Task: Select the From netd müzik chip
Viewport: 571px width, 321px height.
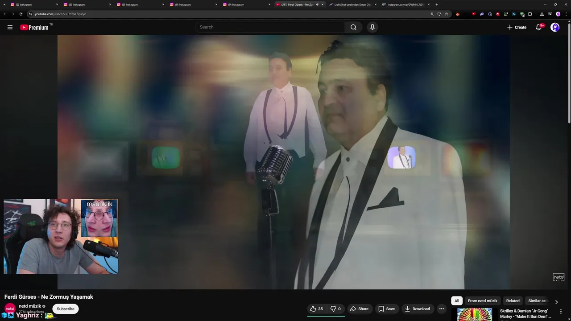Action: pyautogui.click(x=483, y=301)
